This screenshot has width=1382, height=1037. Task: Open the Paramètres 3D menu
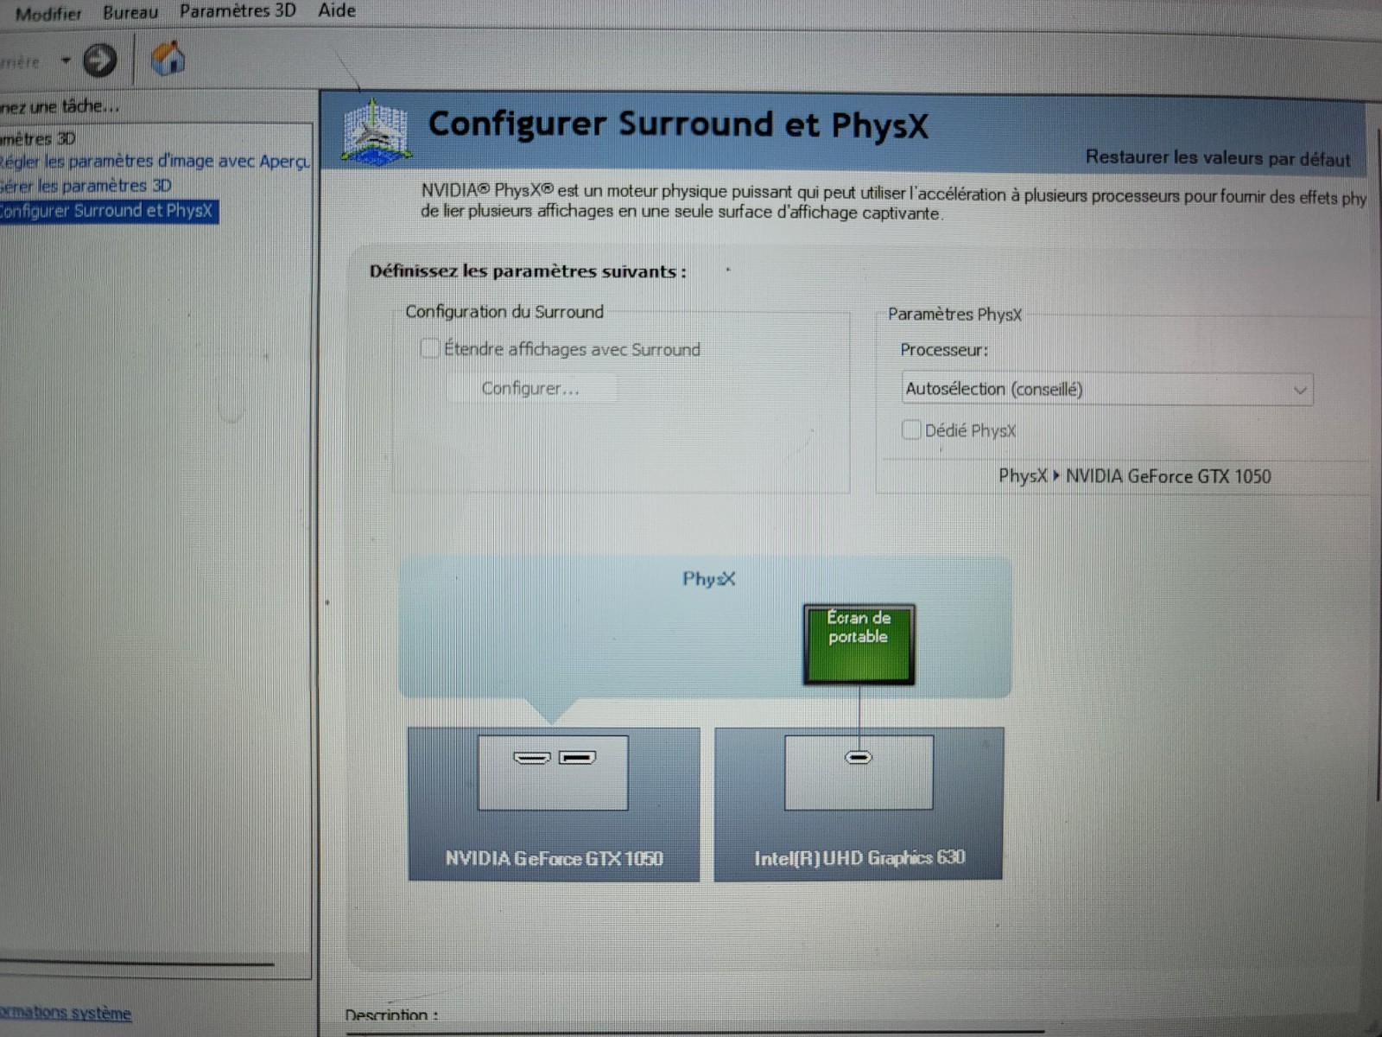pyautogui.click(x=238, y=10)
